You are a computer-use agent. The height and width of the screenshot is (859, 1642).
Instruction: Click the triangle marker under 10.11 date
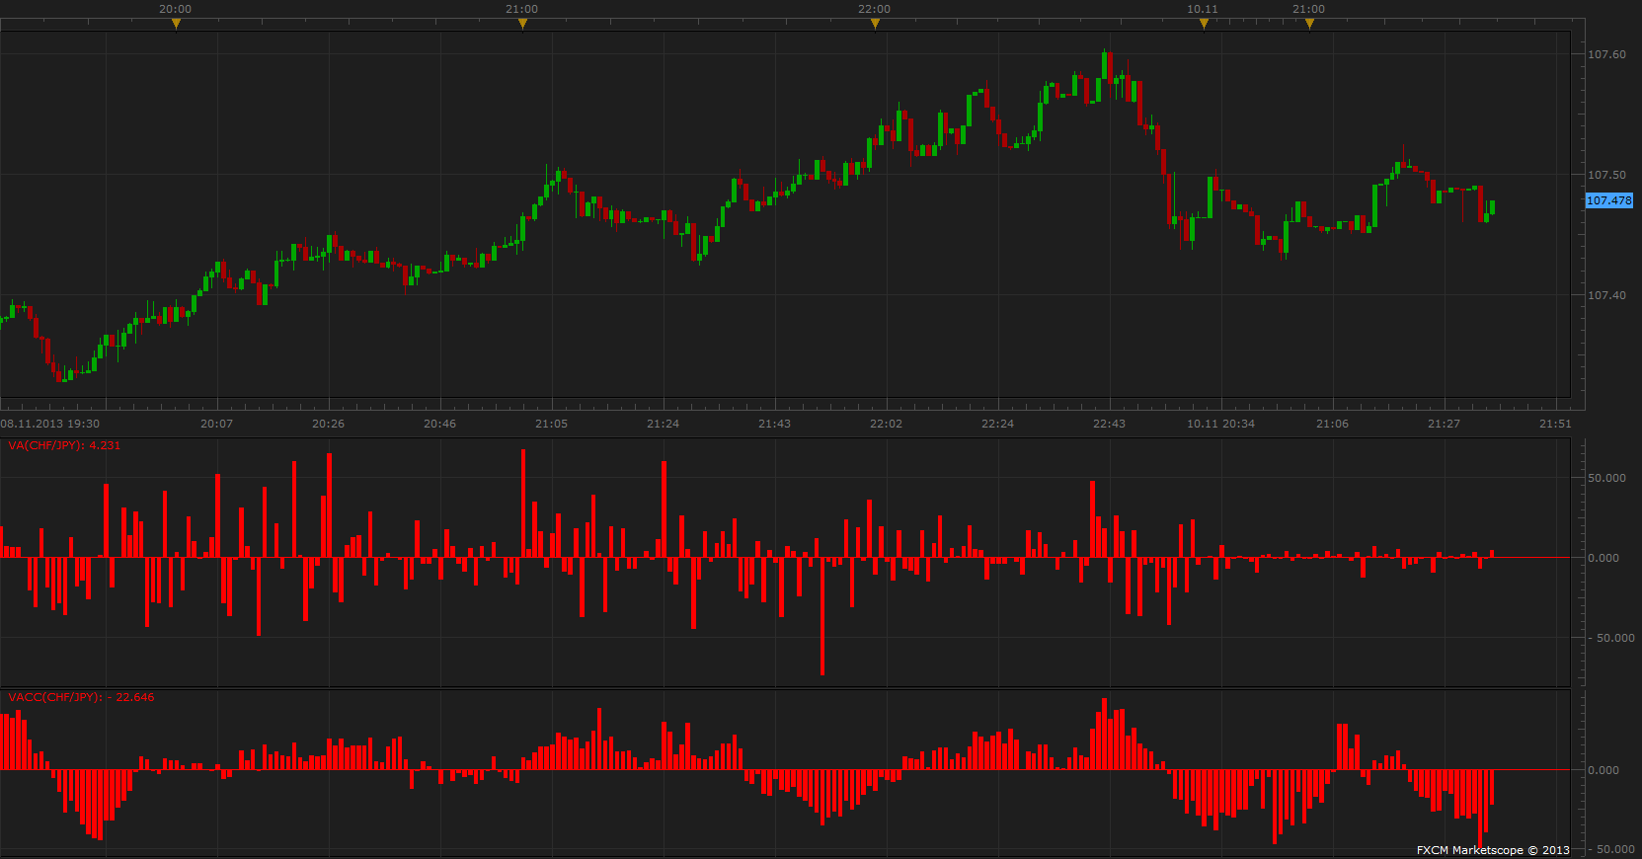(x=1204, y=24)
